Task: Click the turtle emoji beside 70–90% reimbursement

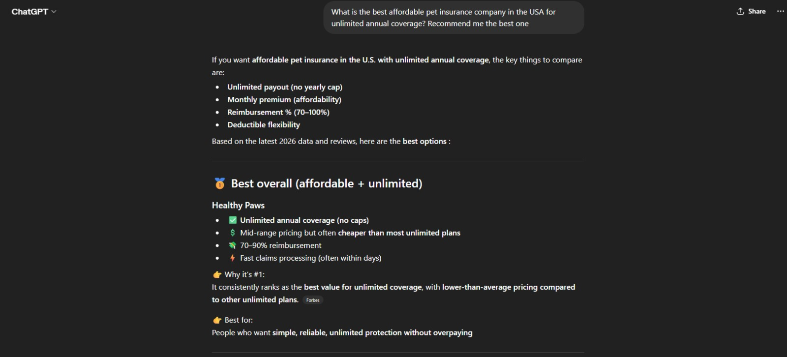Action: tap(232, 245)
